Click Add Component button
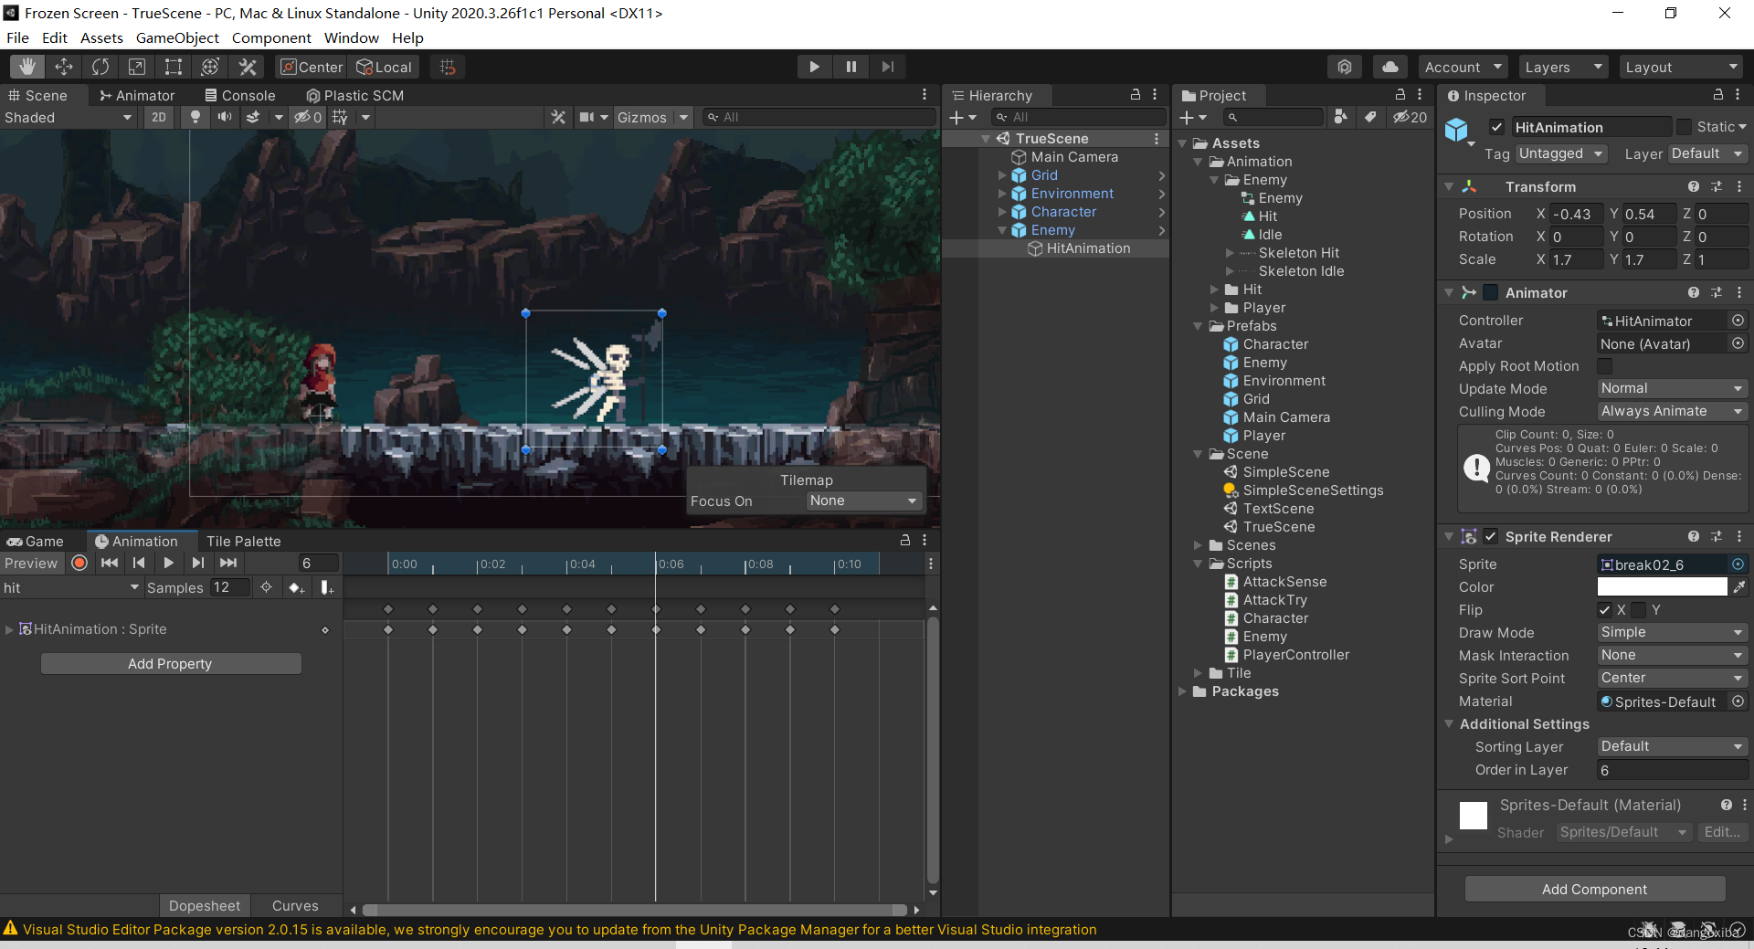Viewport: 1754px width, 949px height. click(1594, 889)
